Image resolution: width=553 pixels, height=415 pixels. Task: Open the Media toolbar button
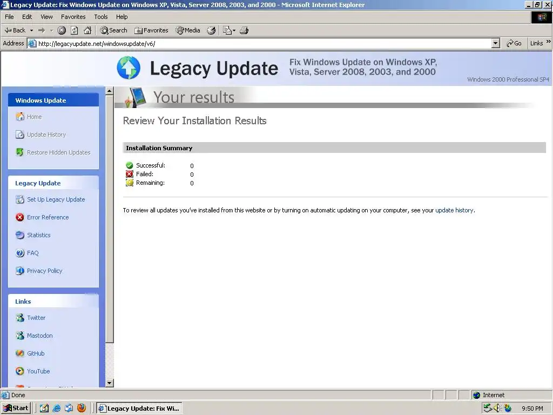[188, 30]
